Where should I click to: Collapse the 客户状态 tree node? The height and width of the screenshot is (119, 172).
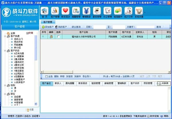click(5, 50)
